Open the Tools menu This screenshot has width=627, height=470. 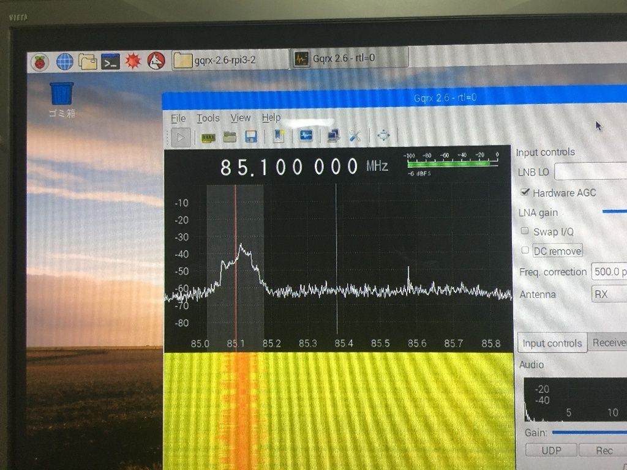208,118
